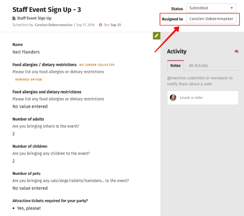Click the Yes, please! answer item

point(29,208)
